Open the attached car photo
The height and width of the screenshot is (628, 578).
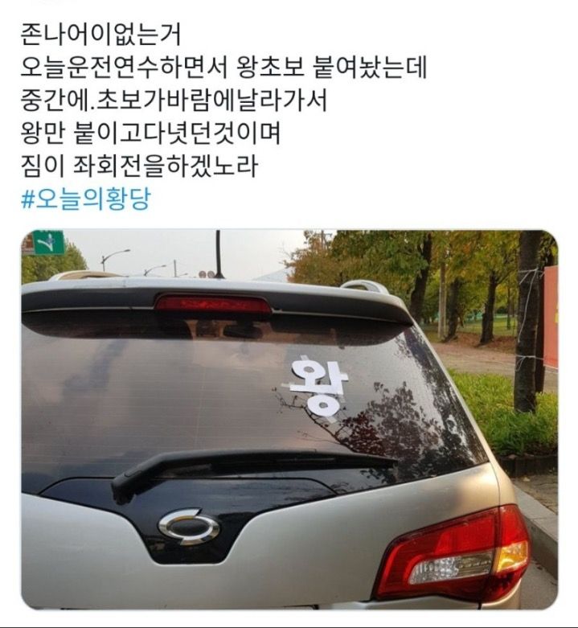coord(289,419)
